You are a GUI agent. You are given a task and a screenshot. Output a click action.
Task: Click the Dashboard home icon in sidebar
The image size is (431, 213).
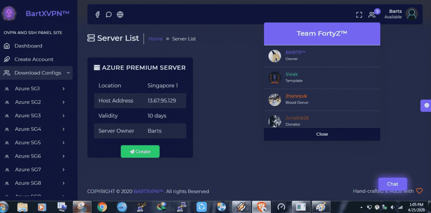[x=6, y=46]
